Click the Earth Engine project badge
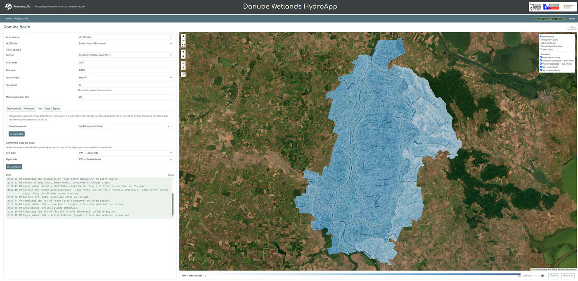 click(x=550, y=19)
